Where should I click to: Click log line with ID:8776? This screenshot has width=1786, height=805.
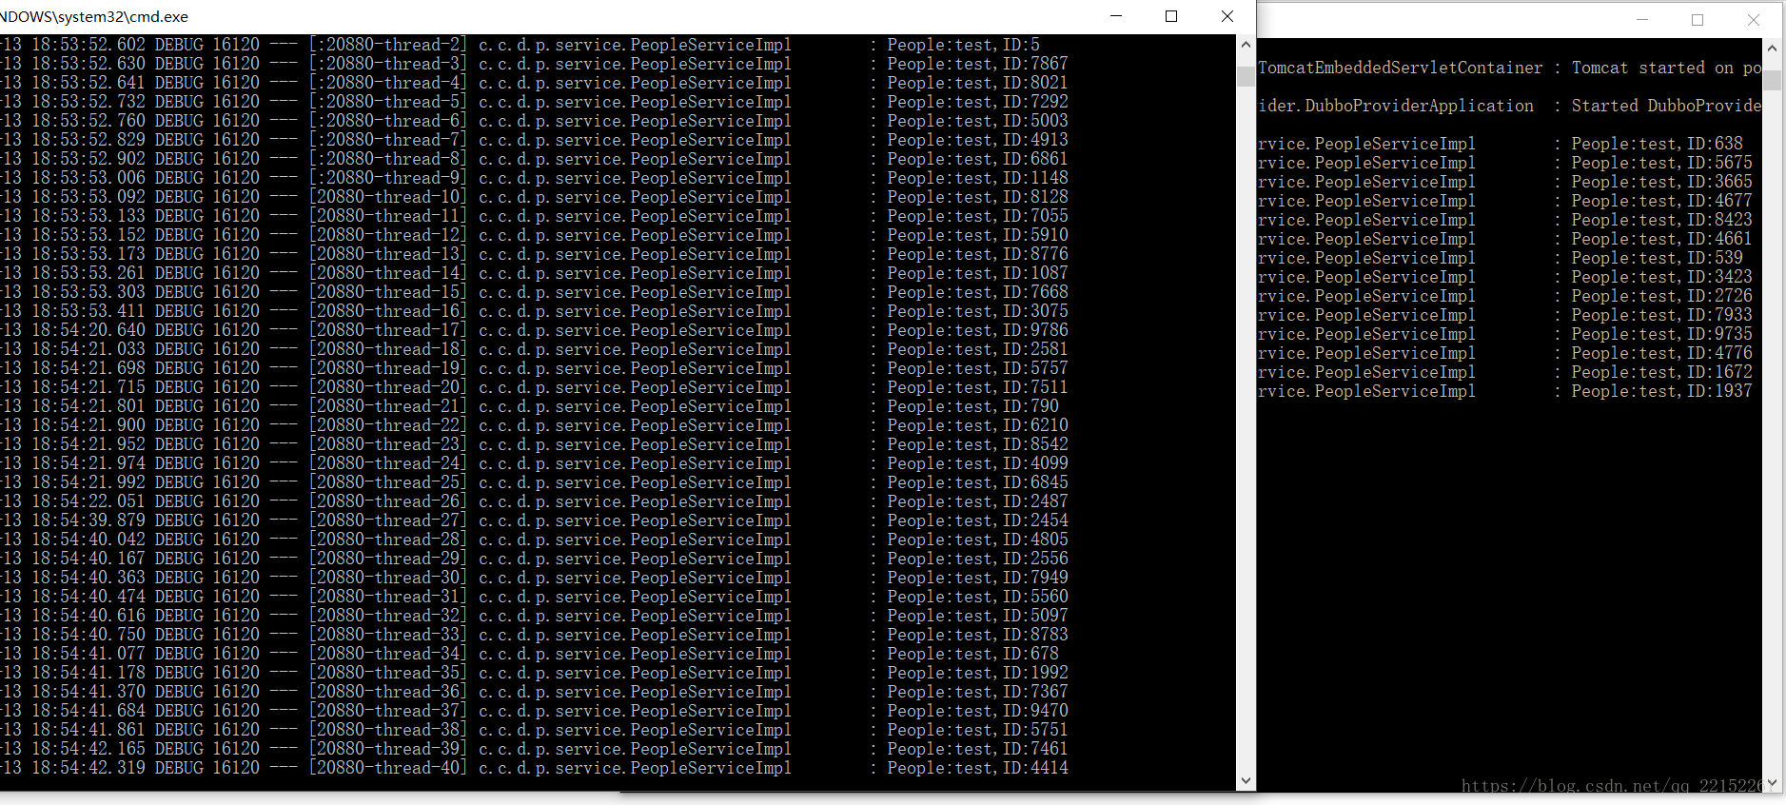click(534, 254)
